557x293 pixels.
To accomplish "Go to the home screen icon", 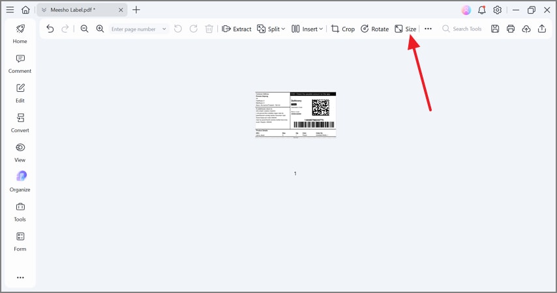I will click(25, 10).
